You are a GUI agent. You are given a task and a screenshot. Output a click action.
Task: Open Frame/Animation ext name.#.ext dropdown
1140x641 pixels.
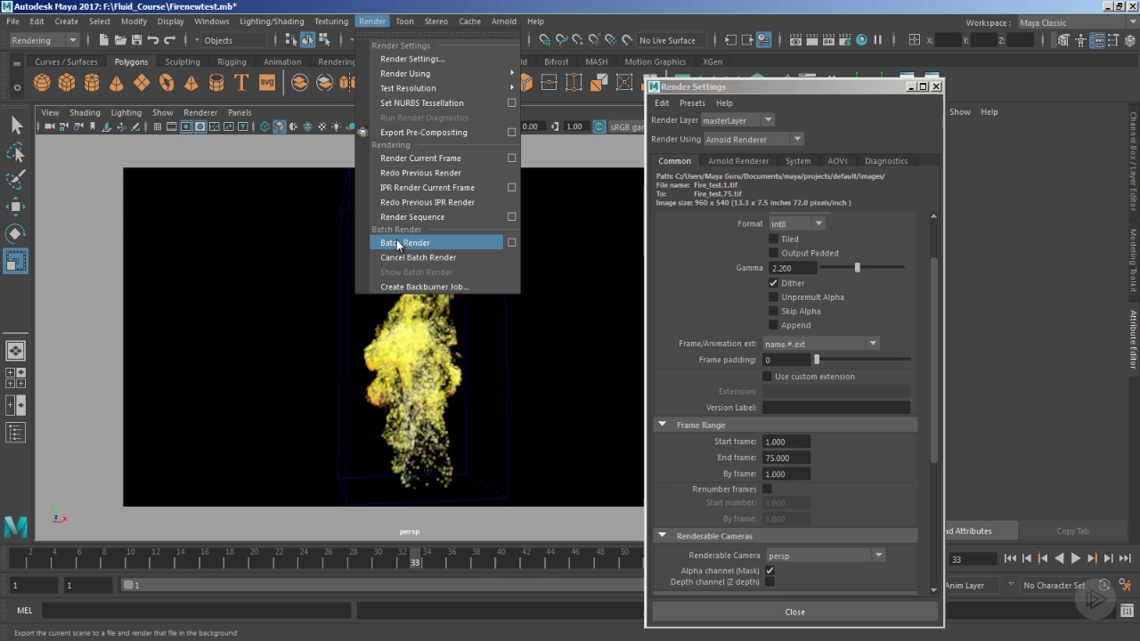point(820,344)
